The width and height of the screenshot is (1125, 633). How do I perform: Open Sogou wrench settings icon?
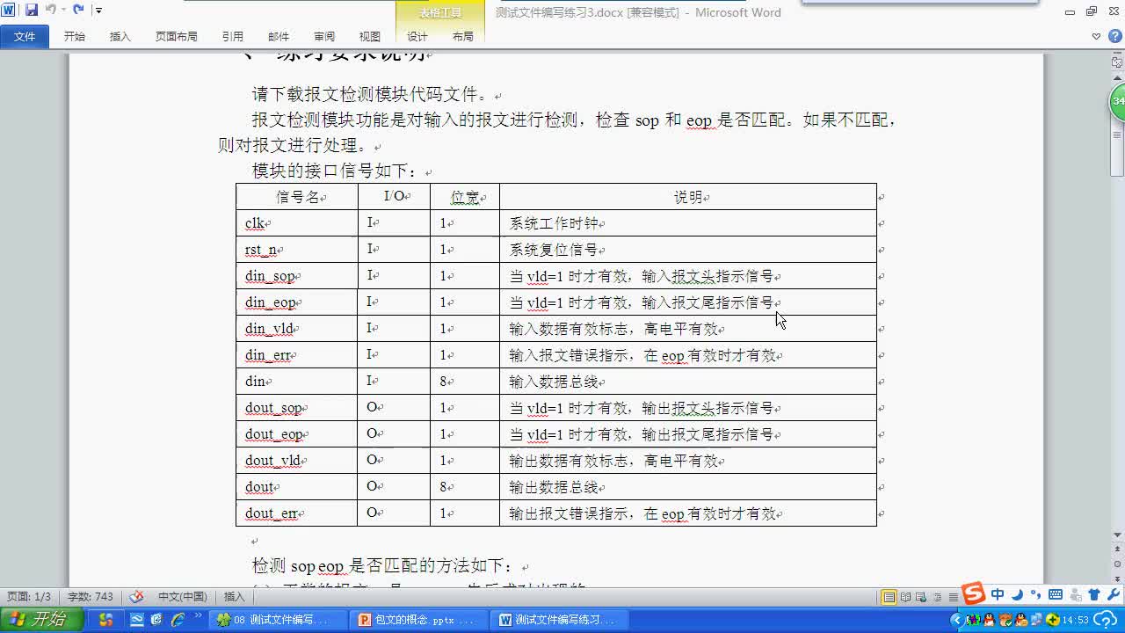(x=1113, y=595)
